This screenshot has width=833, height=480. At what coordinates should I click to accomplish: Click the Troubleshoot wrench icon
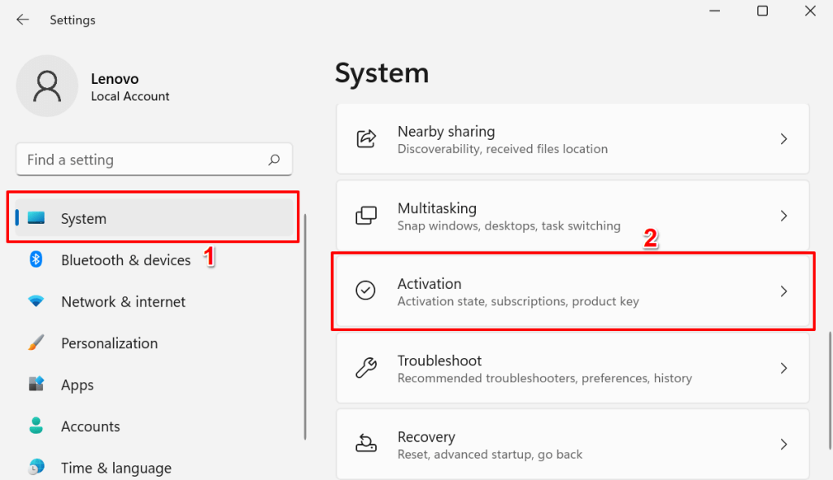[366, 369]
